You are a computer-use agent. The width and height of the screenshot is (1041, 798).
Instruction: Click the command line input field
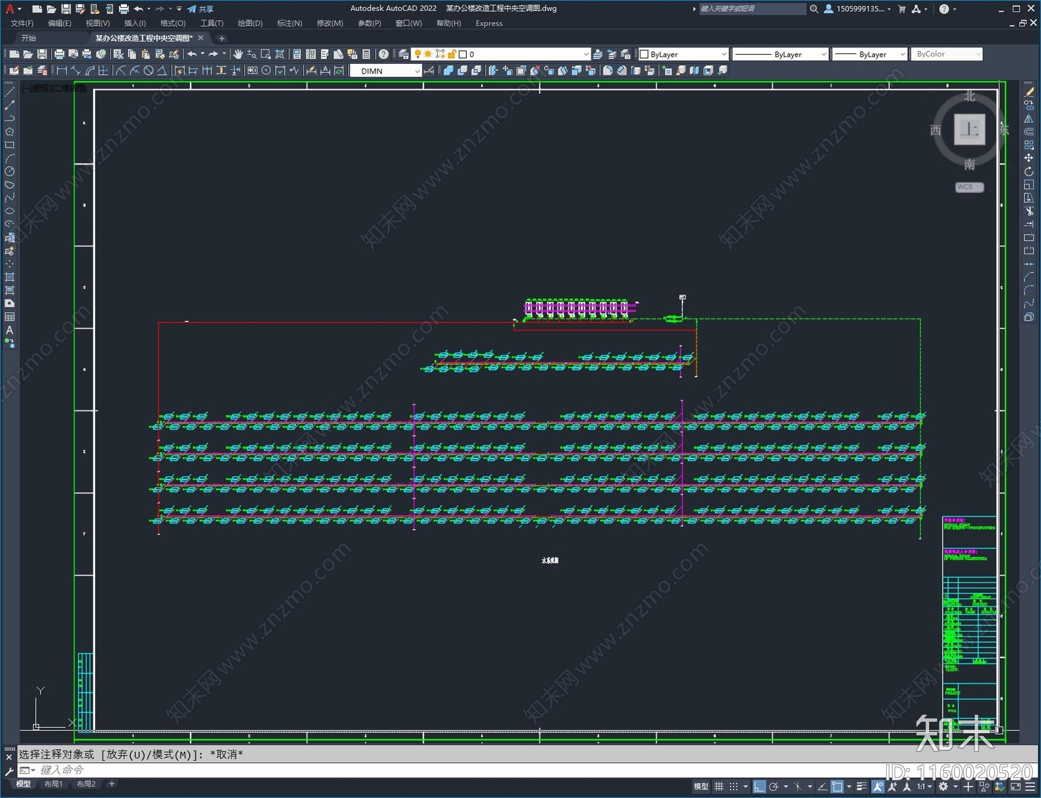(x=455, y=770)
